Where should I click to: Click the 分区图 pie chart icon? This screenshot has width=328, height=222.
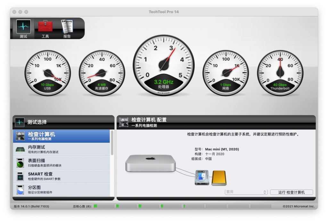point(20,190)
